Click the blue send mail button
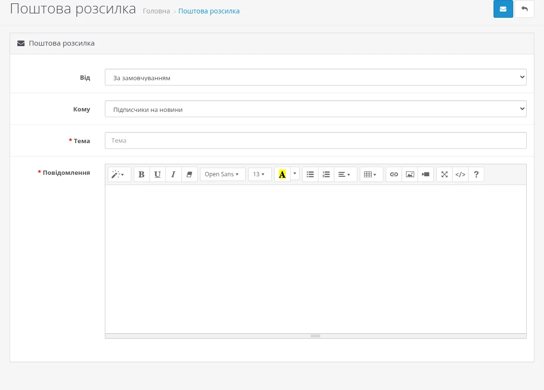The image size is (544, 390). pos(503,9)
